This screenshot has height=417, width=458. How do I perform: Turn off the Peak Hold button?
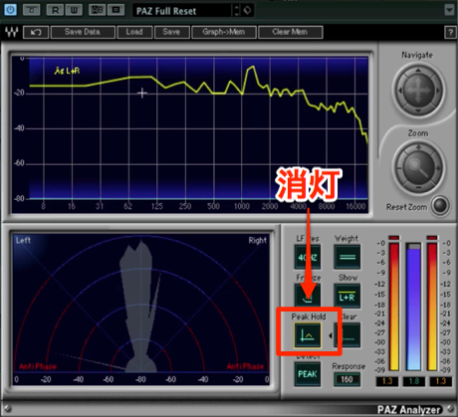point(308,335)
